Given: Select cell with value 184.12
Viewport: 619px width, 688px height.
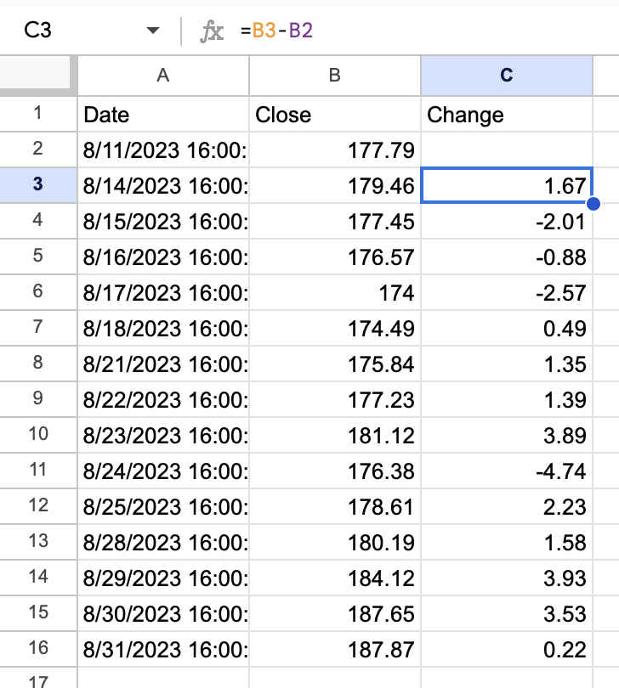Looking at the screenshot, I should tap(335, 578).
